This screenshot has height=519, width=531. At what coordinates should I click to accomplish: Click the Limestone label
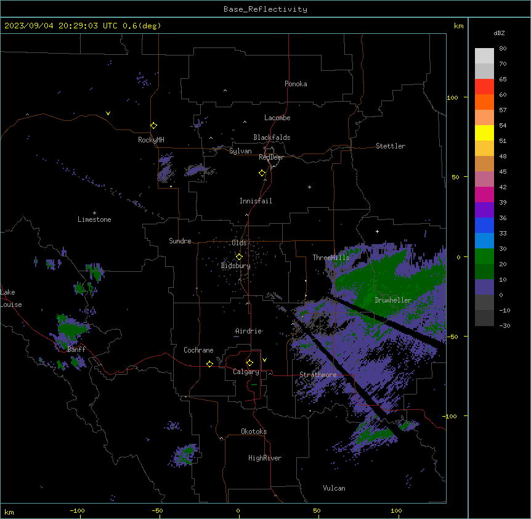[94, 219]
